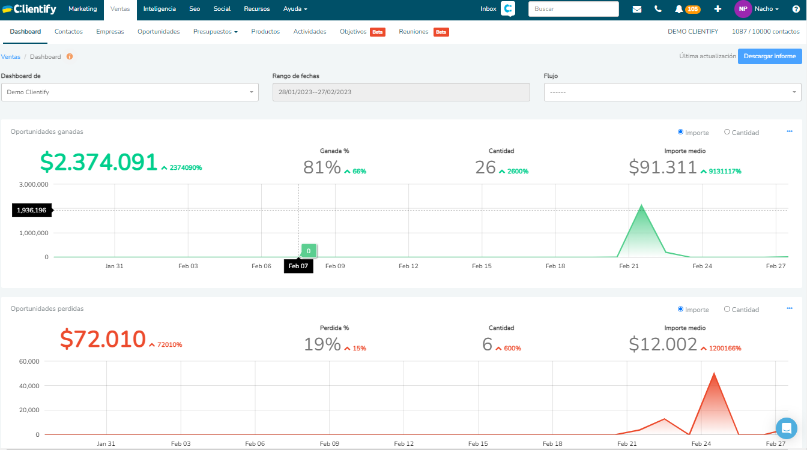The height and width of the screenshot is (450, 807).
Task: Click the plus add icon
Action: (718, 9)
